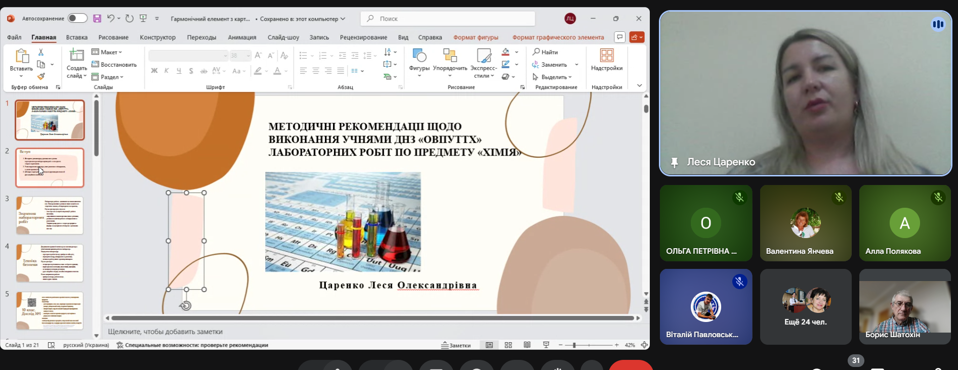Click the Undo arrow icon
Screen dimensions: 958x370
111,19
